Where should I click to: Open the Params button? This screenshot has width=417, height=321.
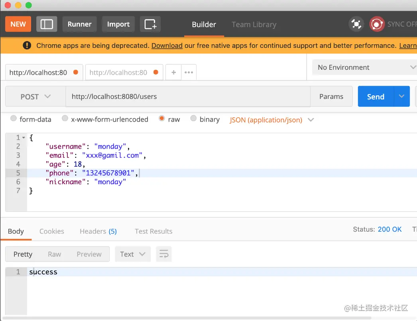click(331, 96)
